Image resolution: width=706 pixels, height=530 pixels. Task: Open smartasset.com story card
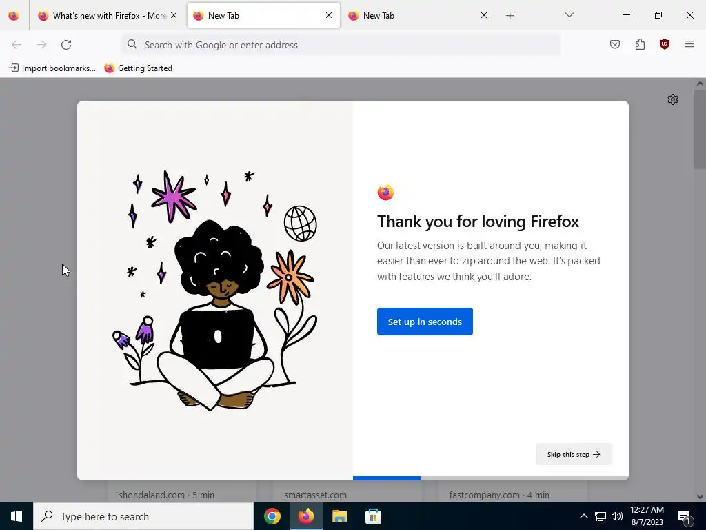347,491
